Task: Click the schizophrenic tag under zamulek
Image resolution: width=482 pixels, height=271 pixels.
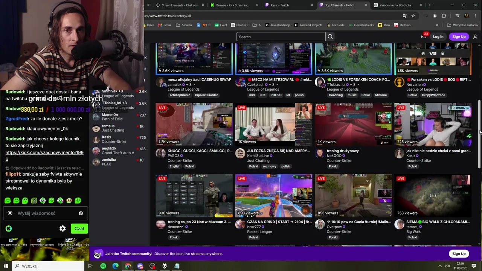Action: (x=180, y=95)
